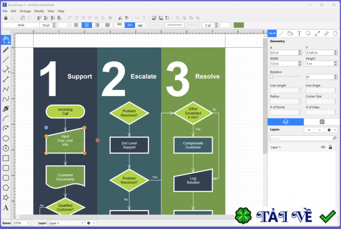This screenshot has height=229, width=341.
Task: Expand the layers gear options dropdown
Action: pyautogui.click(x=331, y=130)
